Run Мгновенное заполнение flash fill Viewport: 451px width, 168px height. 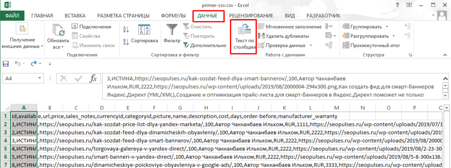click(290, 27)
